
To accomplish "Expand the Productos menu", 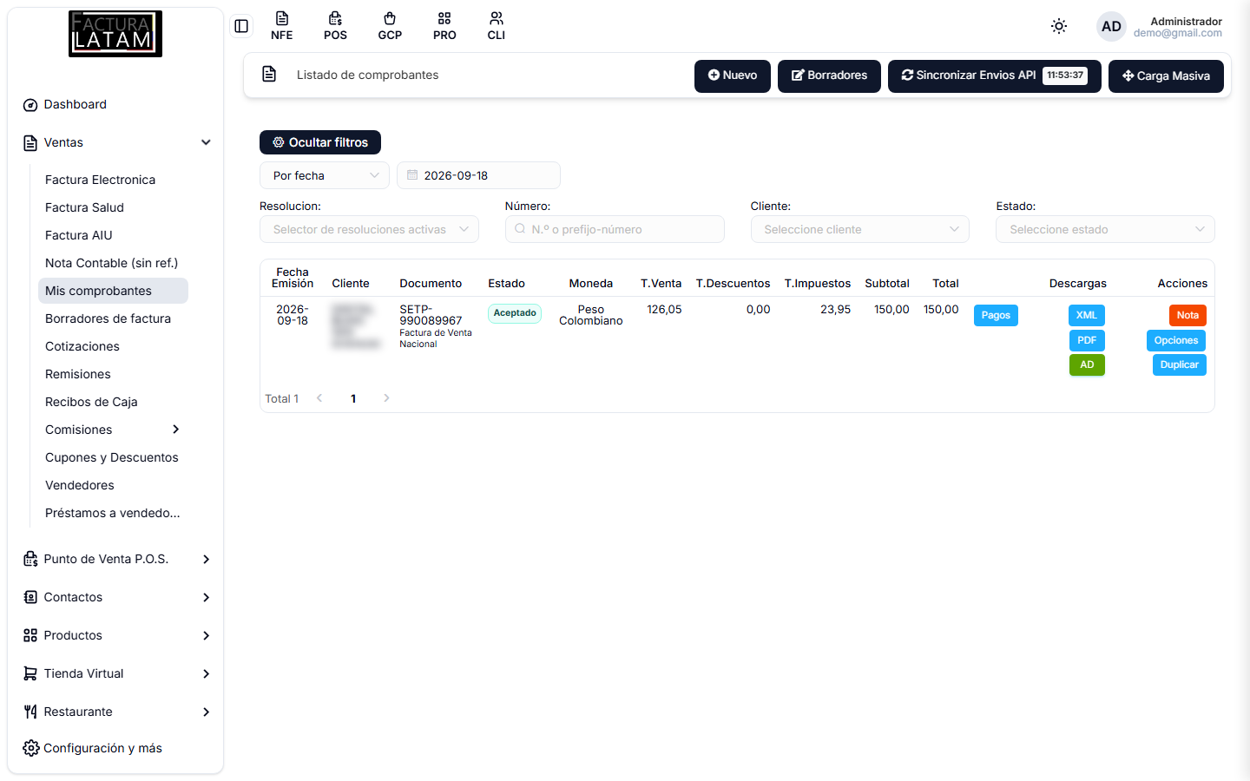I will point(115,635).
